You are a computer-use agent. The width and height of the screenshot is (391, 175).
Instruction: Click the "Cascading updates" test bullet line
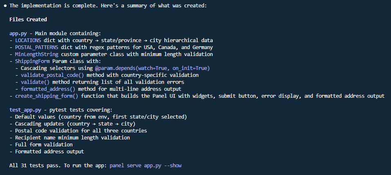pyautogui.click(x=75, y=124)
